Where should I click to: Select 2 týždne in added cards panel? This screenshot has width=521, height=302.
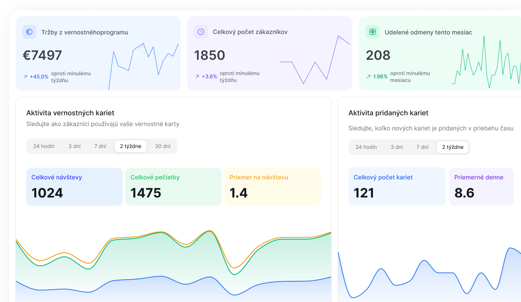[453, 147]
